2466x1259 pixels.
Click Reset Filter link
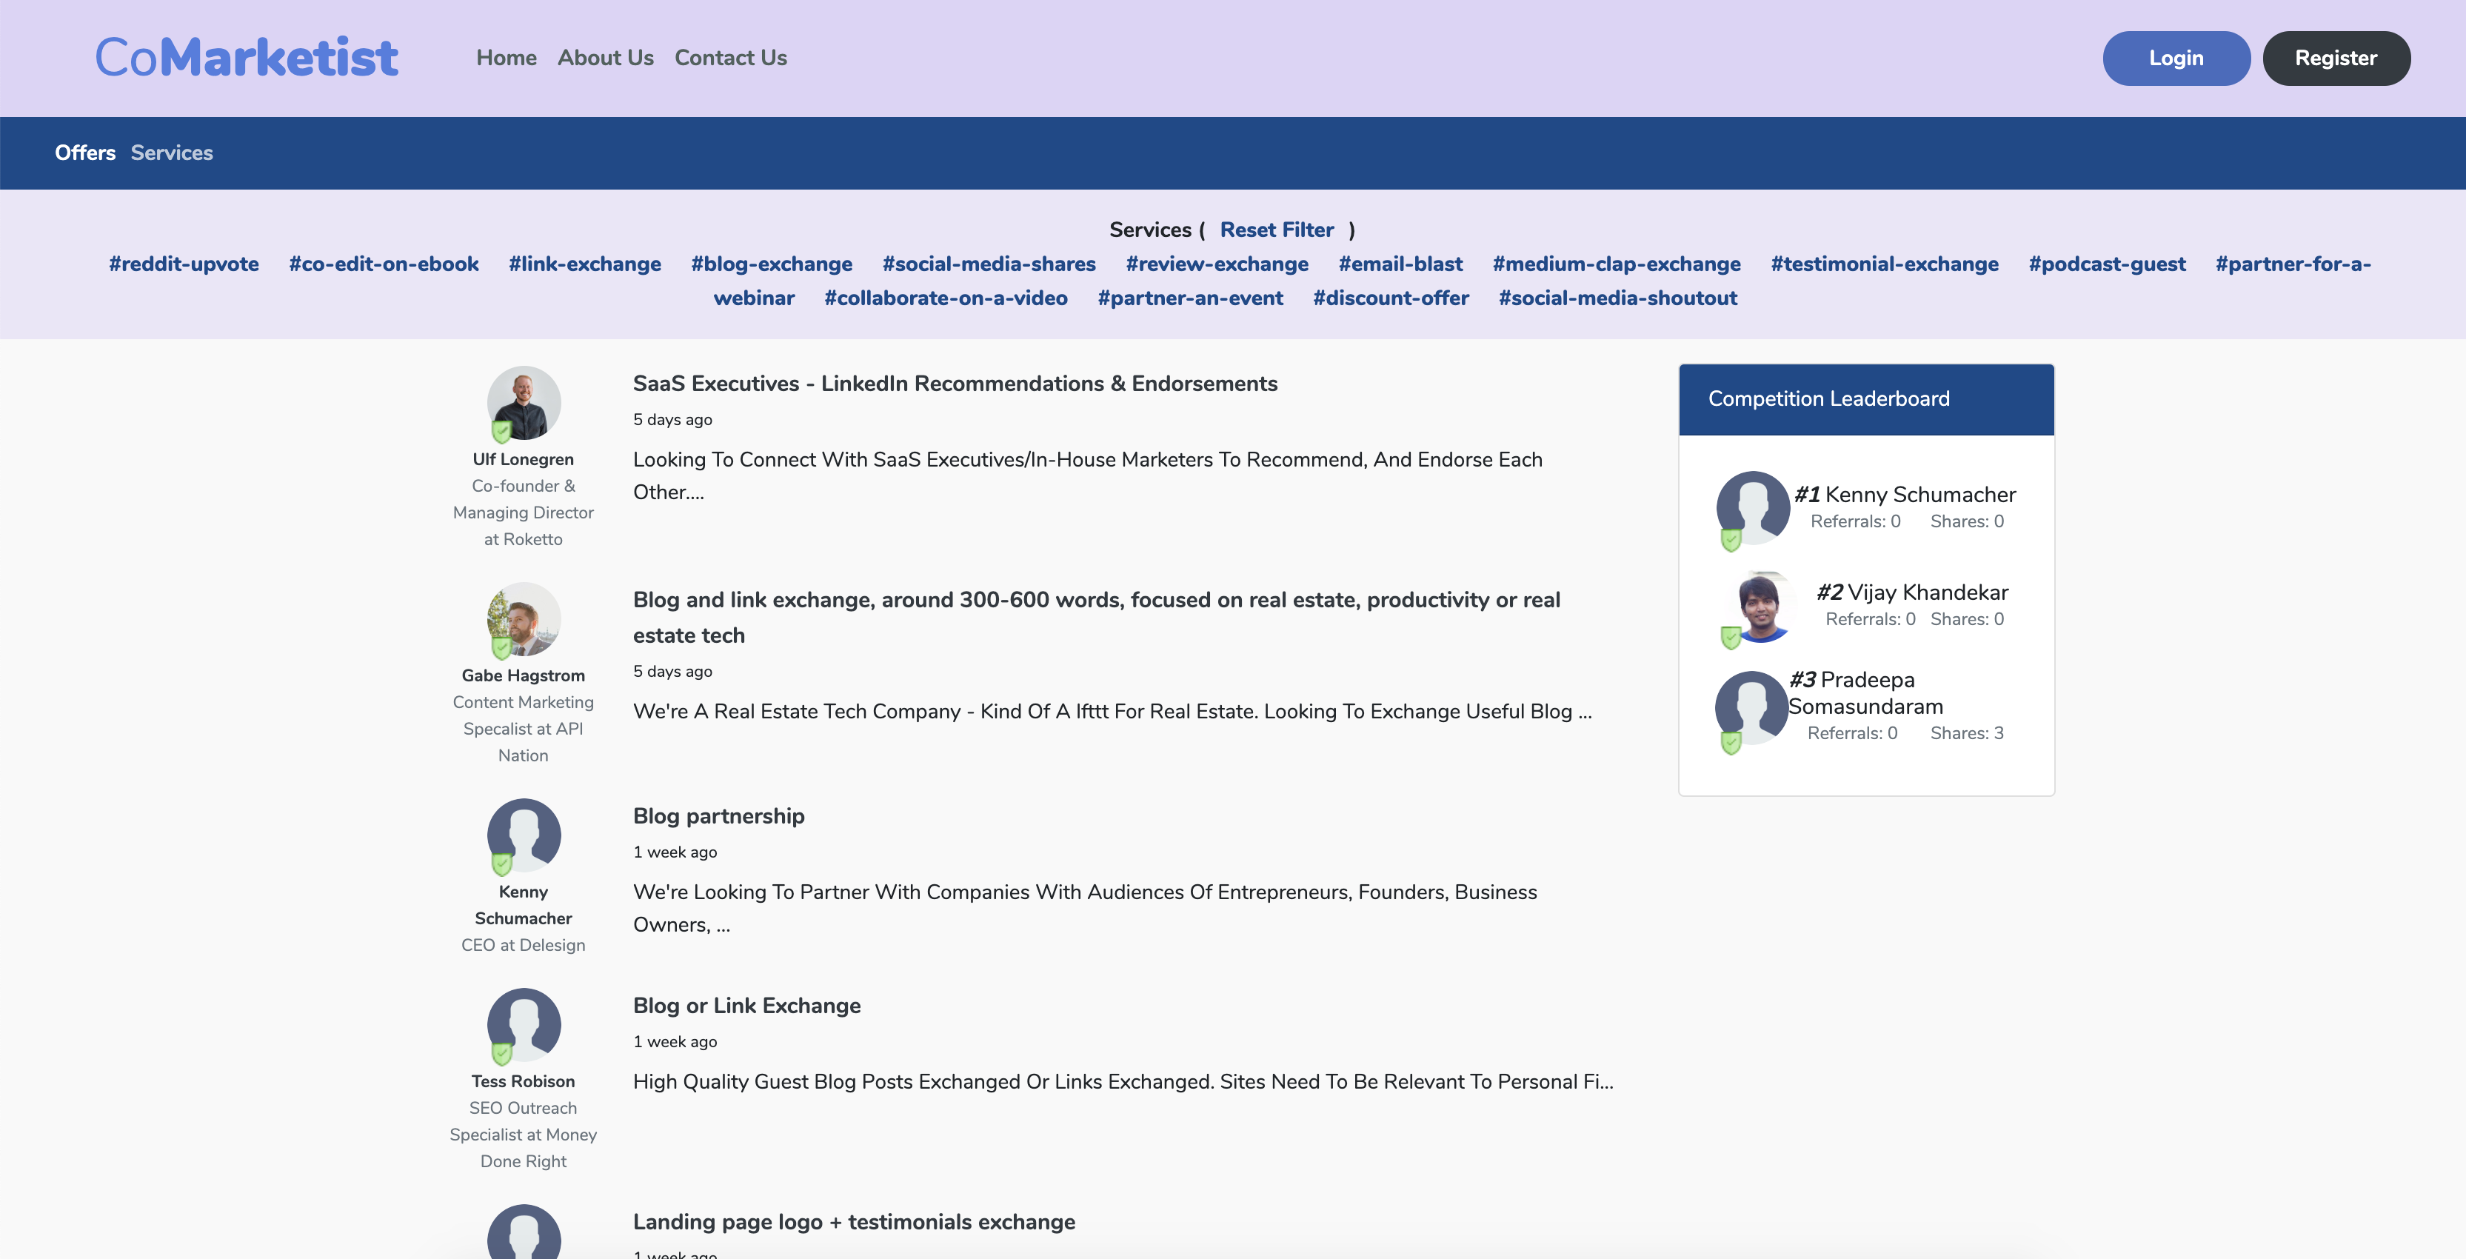point(1276,230)
